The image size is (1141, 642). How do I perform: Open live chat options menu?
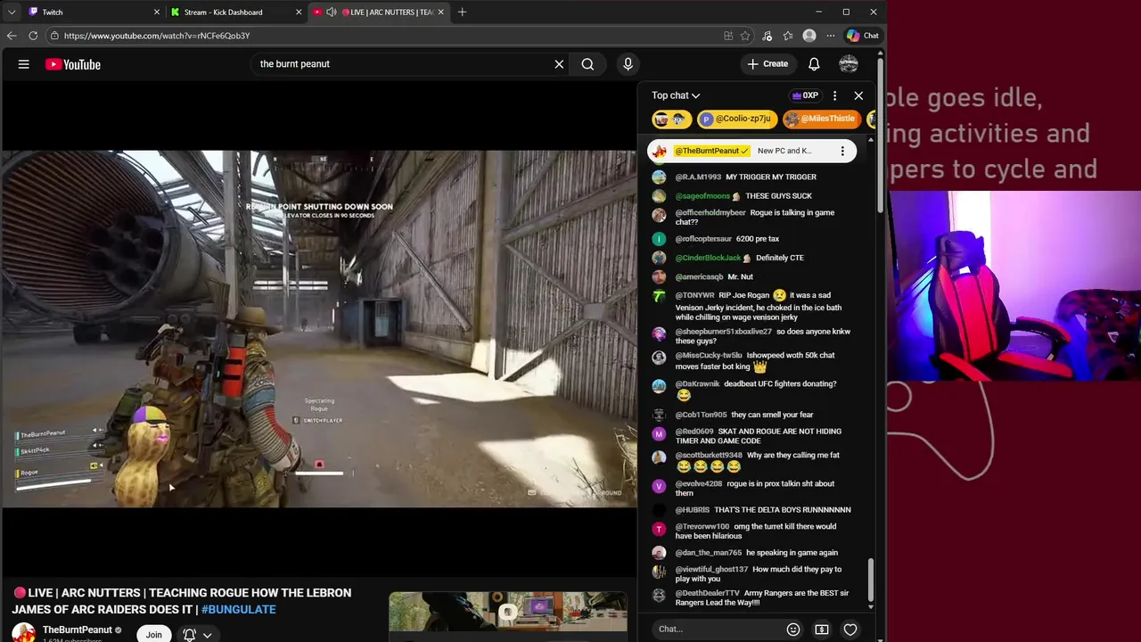[x=834, y=95]
